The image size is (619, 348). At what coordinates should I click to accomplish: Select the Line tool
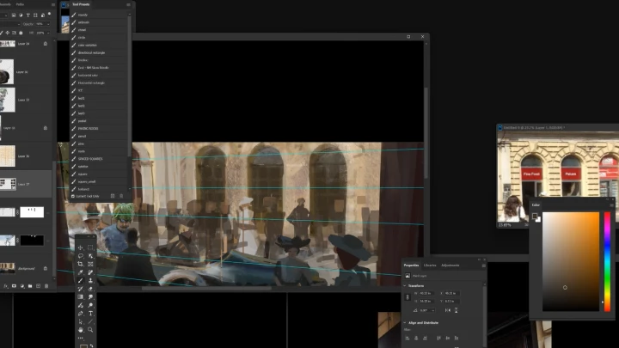[90, 321]
